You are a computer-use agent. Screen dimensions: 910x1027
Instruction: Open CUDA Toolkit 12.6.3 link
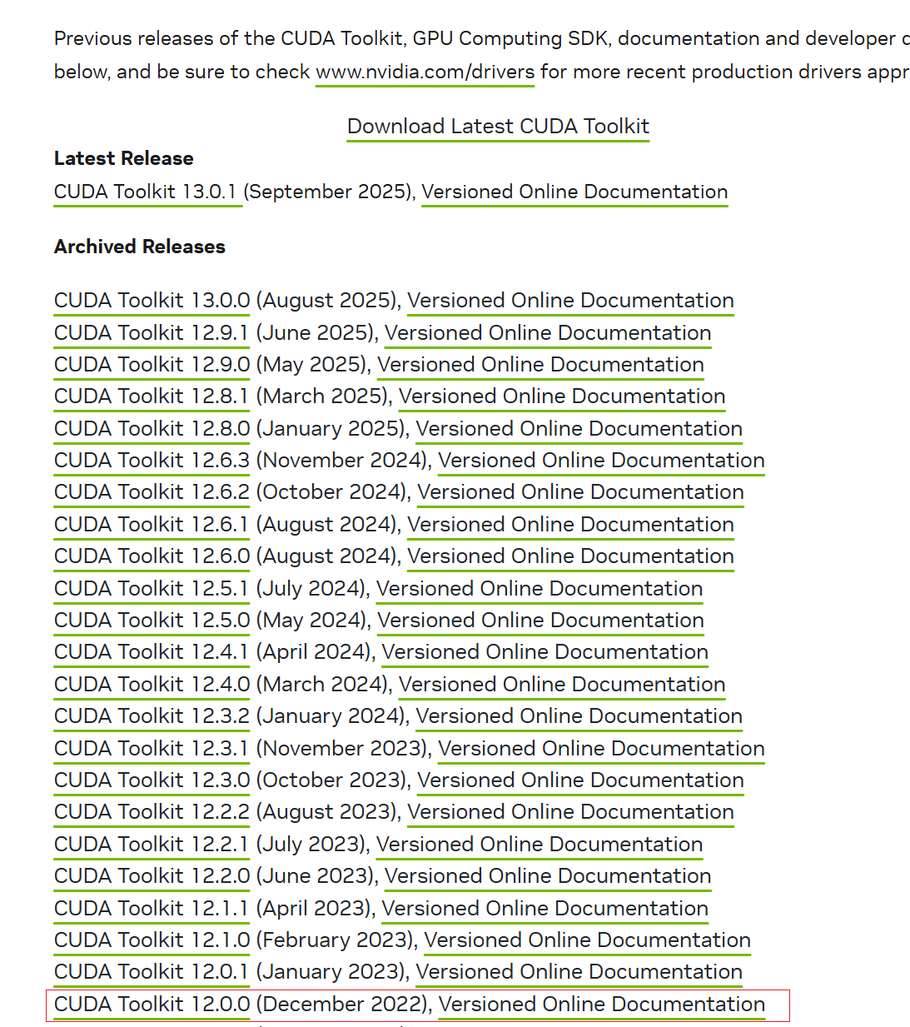click(x=152, y=461)
